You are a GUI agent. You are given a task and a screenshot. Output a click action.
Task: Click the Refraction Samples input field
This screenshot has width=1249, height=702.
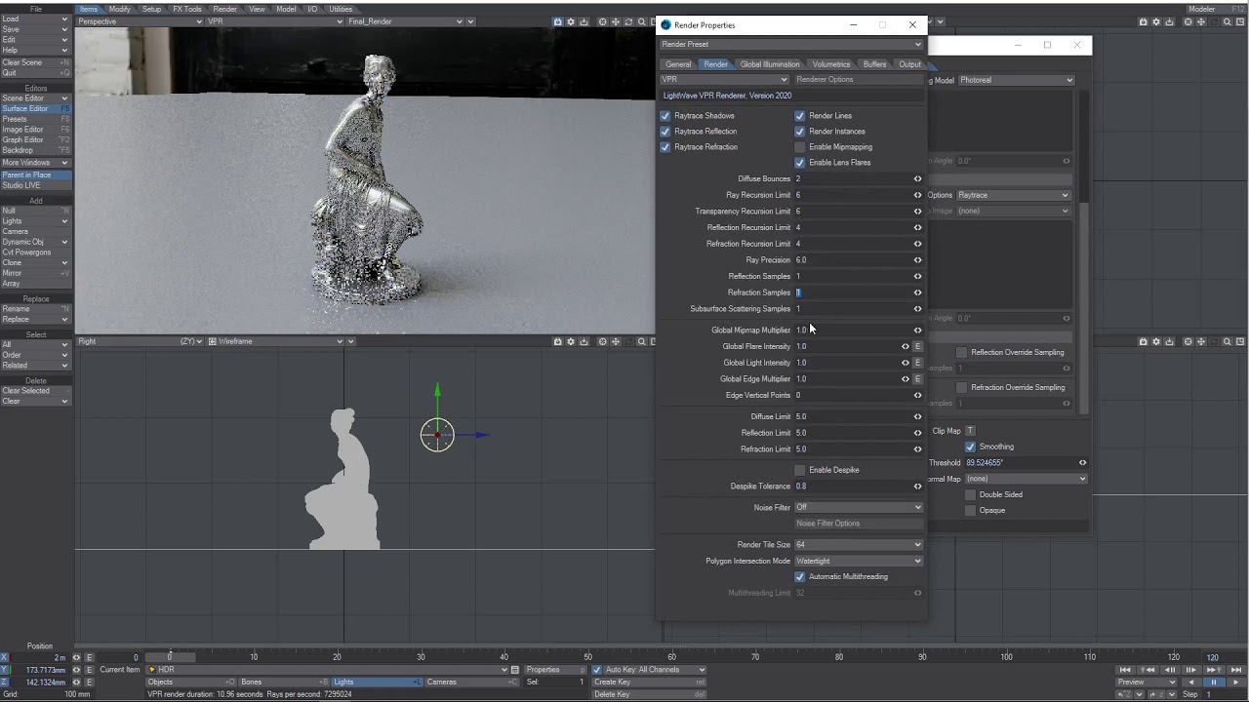pos(851,292)
